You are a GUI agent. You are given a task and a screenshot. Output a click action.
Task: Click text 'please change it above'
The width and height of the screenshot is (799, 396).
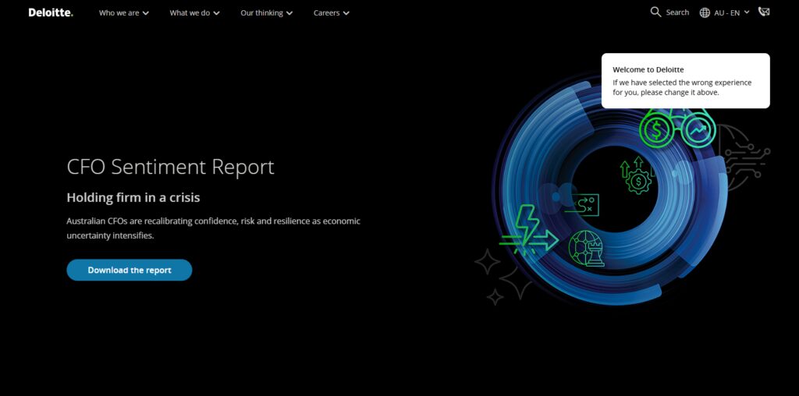coord(680,93)
